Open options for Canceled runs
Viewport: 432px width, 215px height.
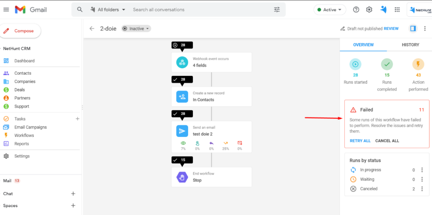422,189
